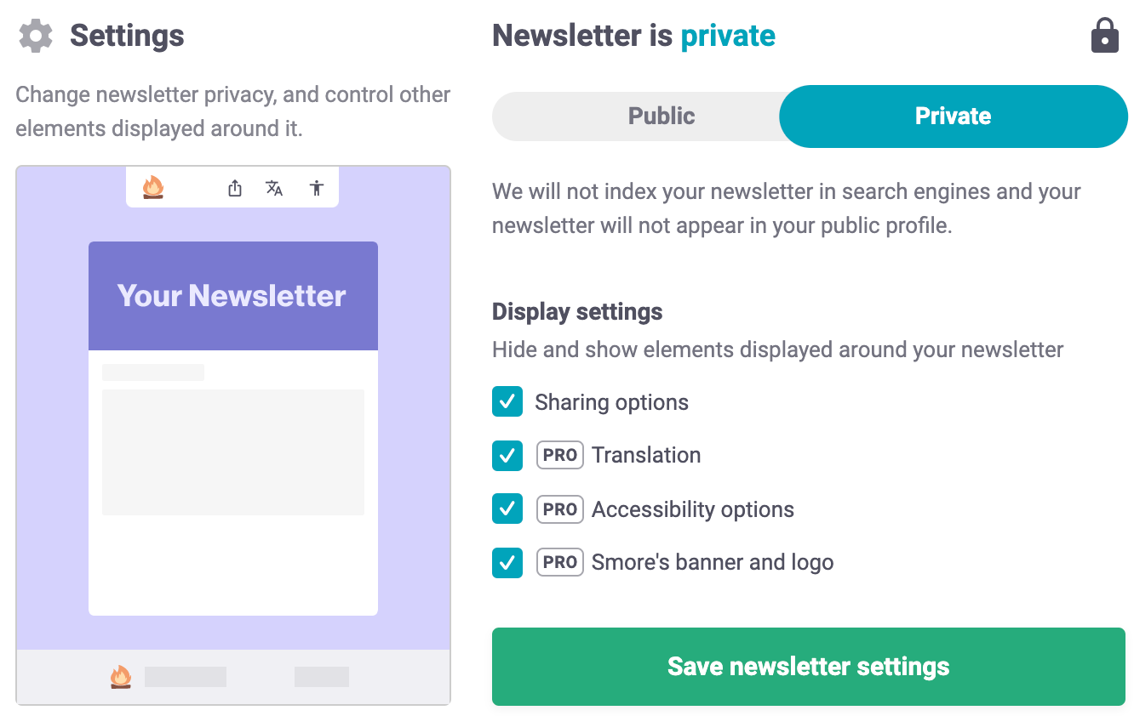
Task: Disable the Translation checkbox
Action: point(507,455)
